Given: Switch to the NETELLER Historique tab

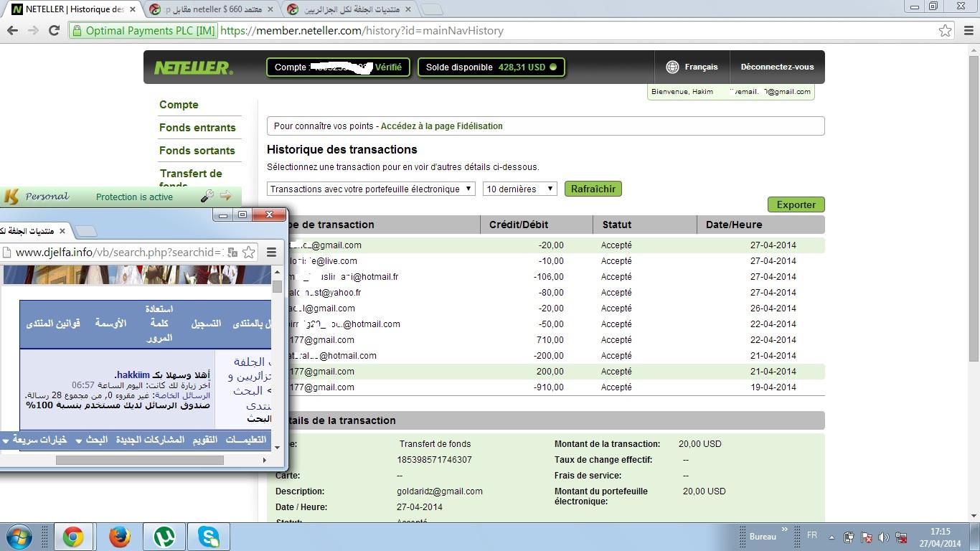Looking at the screenshot, I should pos(72,9).
